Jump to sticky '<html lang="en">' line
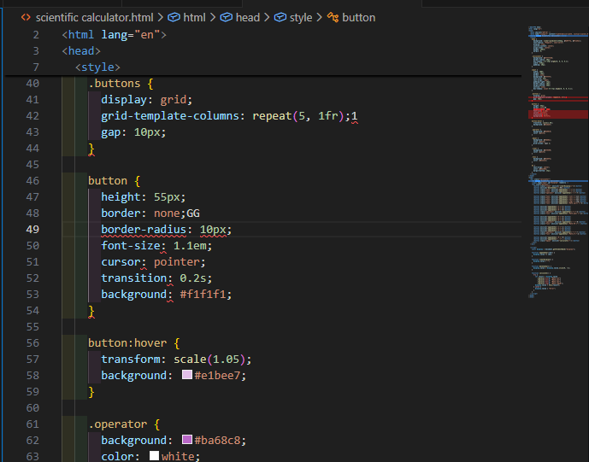The width and height of the screenshot is (589, 462). point(115,35)
